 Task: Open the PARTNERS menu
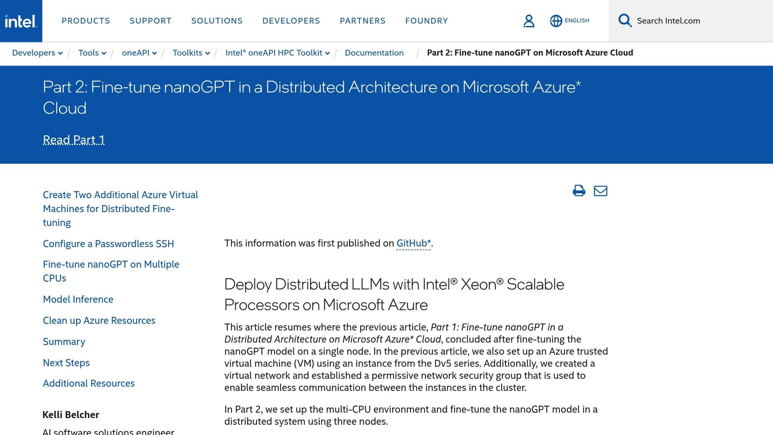(x=363, y=21)
